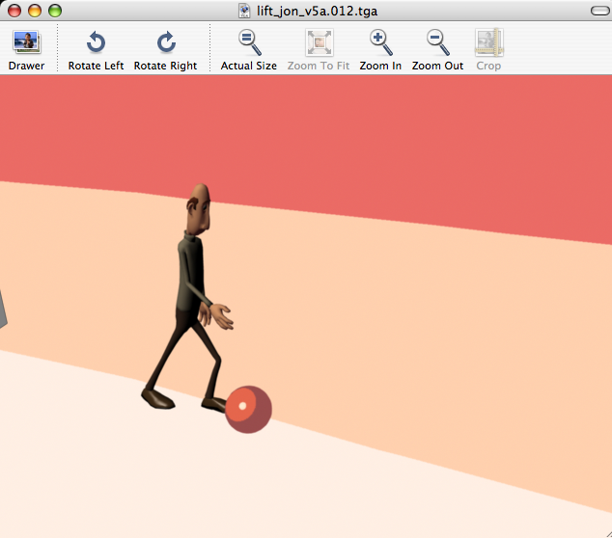Close the window using the red button
The image size is (612, 538).
tap(14, 11)
